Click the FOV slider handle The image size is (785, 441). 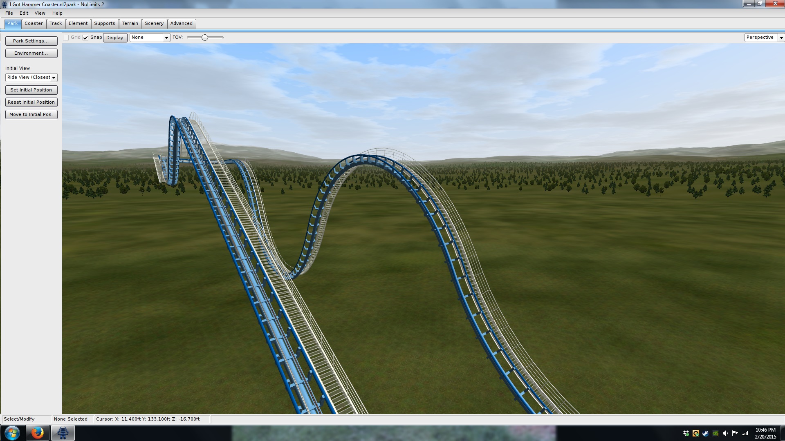click(x=205, y=38)
